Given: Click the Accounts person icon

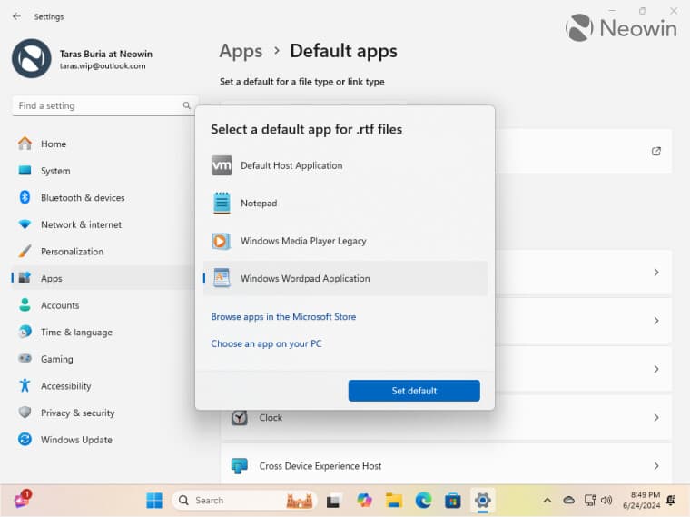Looking at the screenshot, I should click(x=25, y=304).
